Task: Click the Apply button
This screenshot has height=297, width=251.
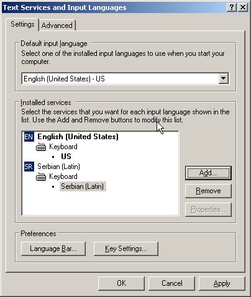Action: 222,283
